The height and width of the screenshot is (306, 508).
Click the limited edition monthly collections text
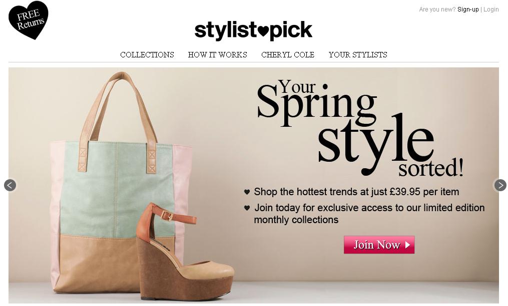click(369, 214)
